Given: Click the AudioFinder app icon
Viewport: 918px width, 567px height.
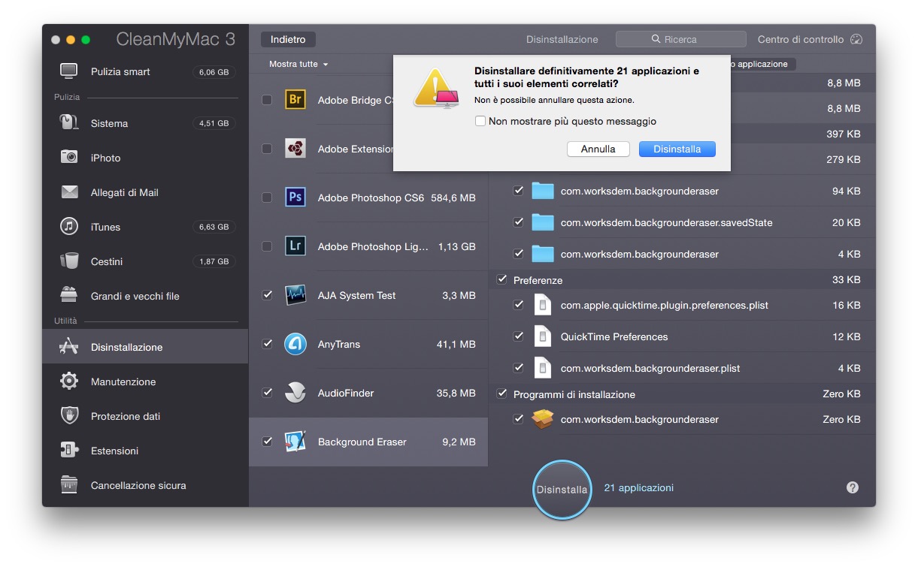Looking at the screenshot, I should pyautogui.click(x=295, y=393).
